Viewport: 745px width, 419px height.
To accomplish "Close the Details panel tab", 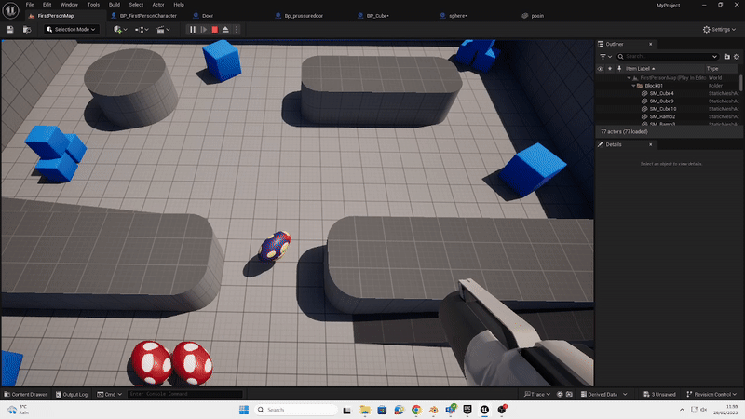I will coord(650,145).
